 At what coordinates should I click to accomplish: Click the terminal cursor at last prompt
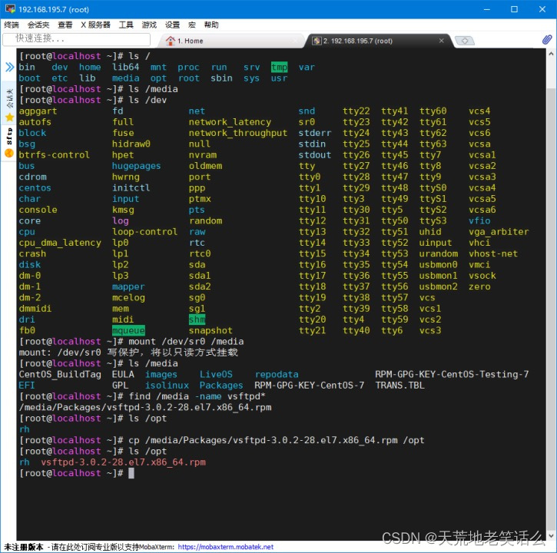click(x=131, y=473)
